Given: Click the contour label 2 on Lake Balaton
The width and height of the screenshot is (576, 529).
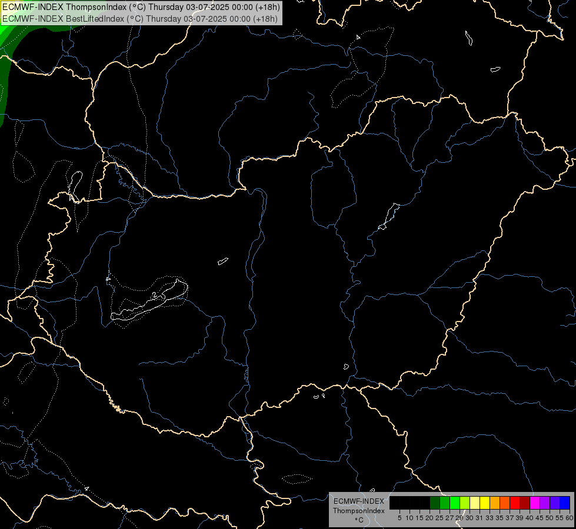Looking at the screenshot, I should click(x=154, y=294).
